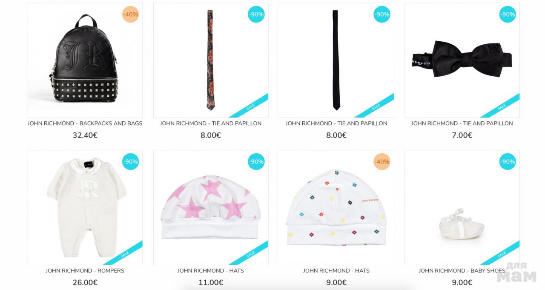545x290 pixels.
Task: Open the floral patterned tie image
Action: [x=211, y=60]
